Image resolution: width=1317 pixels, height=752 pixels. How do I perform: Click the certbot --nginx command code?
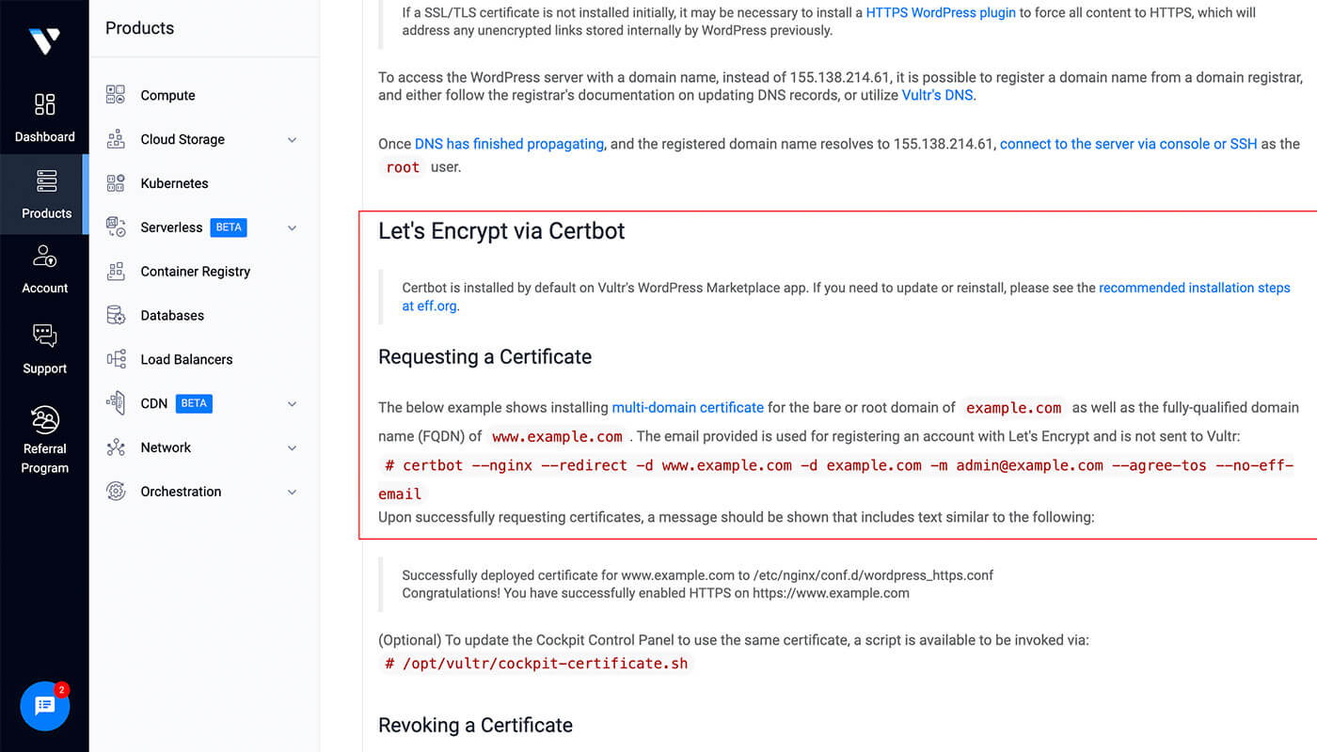coord(836,479)
